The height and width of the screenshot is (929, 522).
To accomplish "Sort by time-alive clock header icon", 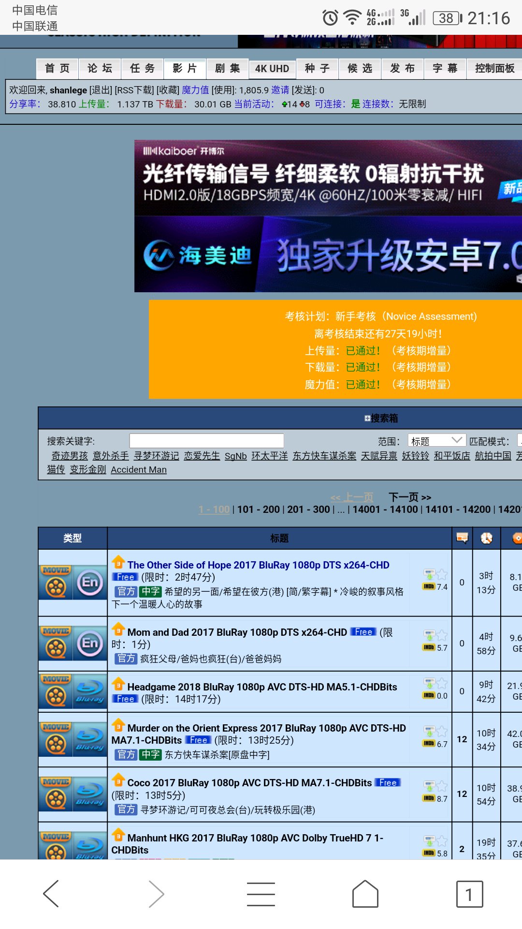I will (487, 538).
